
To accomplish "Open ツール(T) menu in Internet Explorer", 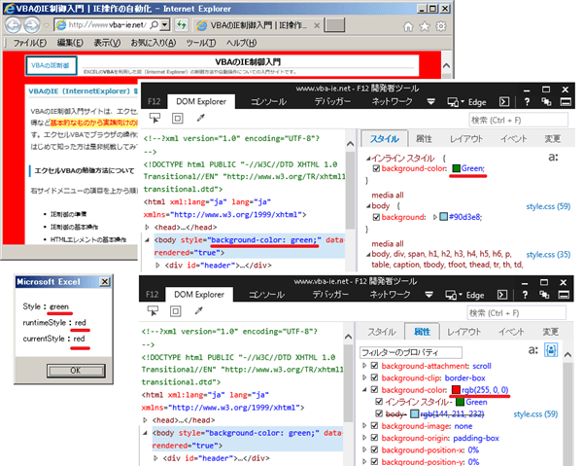I will (x=201, y=43).
